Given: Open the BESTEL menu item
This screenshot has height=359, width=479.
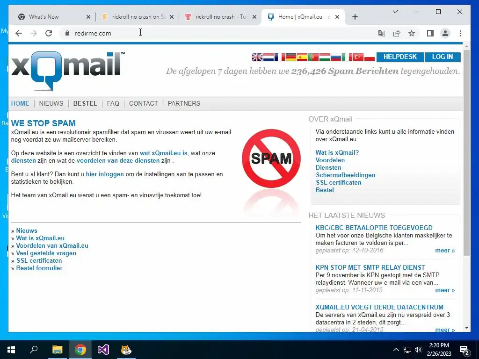Looking at the screenshot, I should tap(85, 103).
